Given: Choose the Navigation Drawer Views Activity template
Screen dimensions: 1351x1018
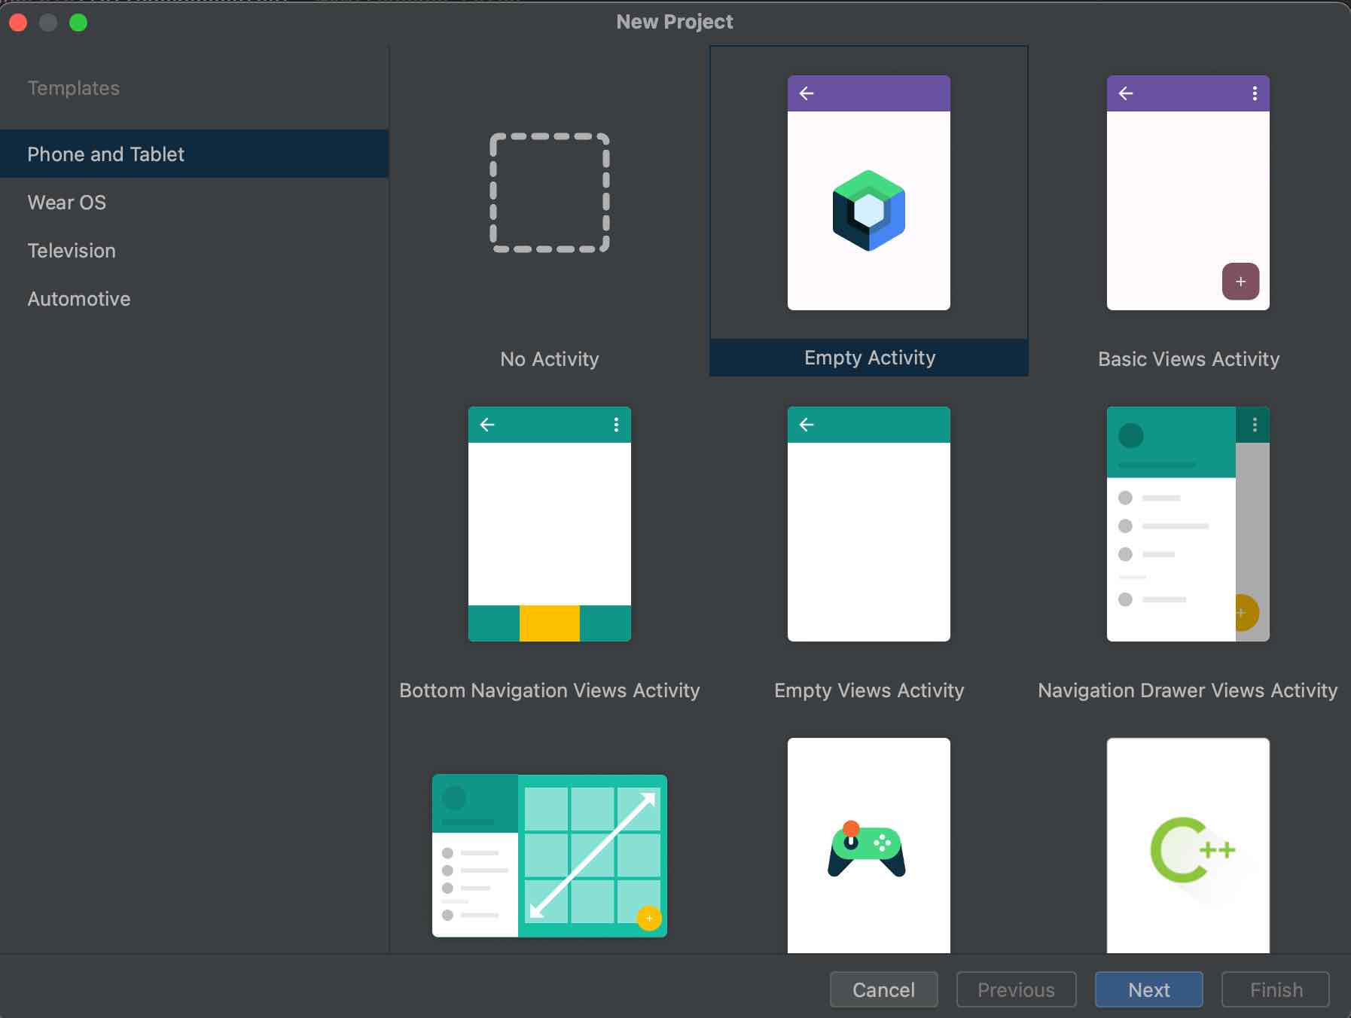Looking at the screenshot, I should (x=1187, y=523).
